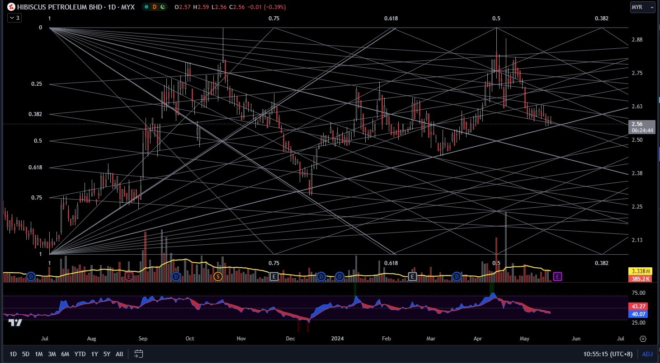Open chart settings gear beside the time axis
The image size is (660, 363).
[x=643, y=339]
